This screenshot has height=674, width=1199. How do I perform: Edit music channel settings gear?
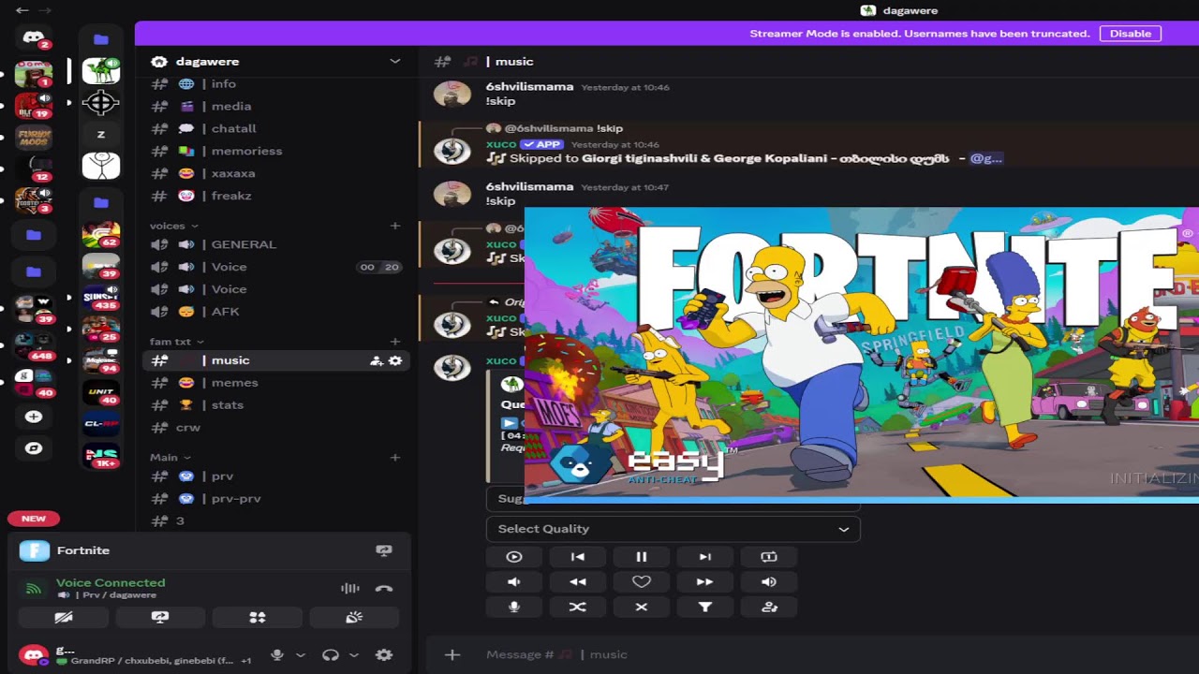(x=395, y=360)
